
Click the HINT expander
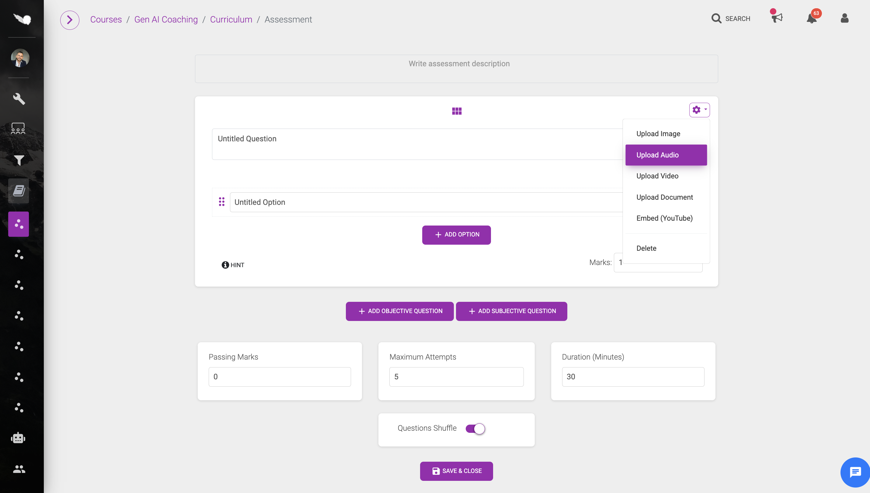233,265
